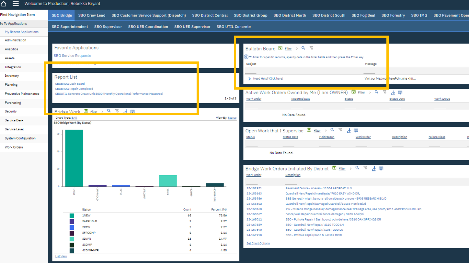This screenshot has width=469, height=263.
Task: Open SBO Service Requests favorite application
Action: click(x=72, y=56)
